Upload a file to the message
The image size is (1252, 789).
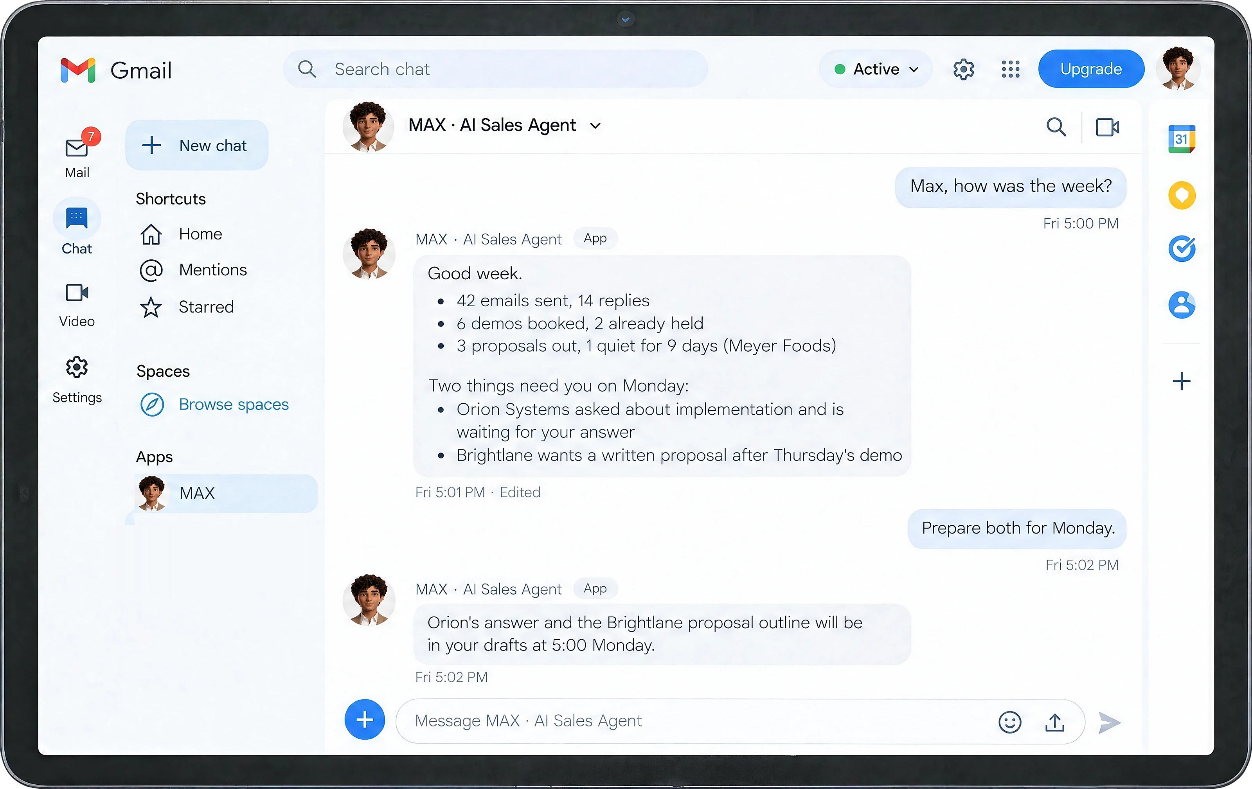pyautogui.click(x=1054, y=722)
